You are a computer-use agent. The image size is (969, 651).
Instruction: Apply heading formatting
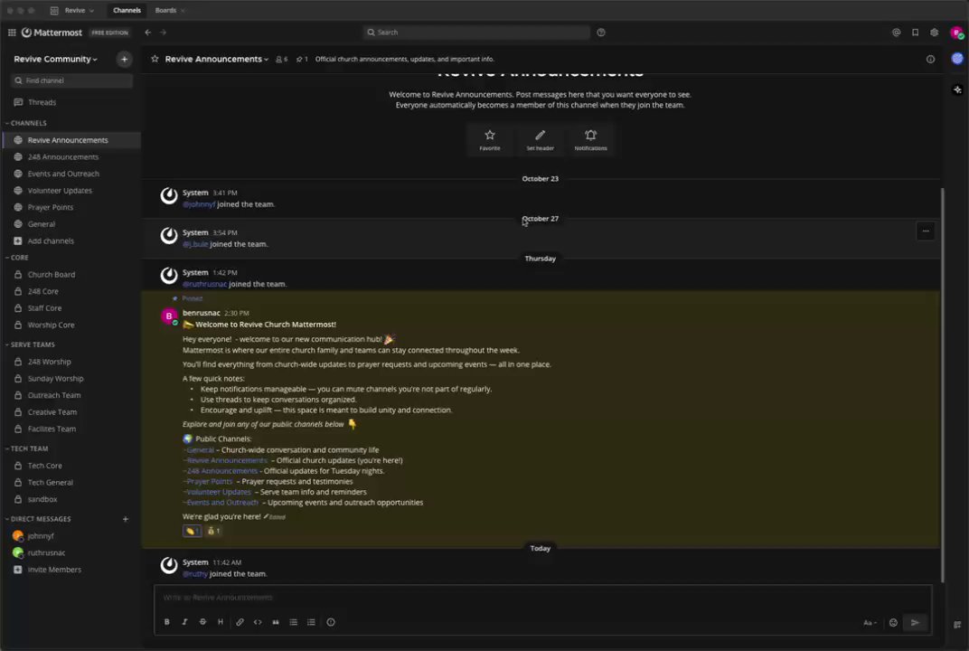pyautogui.click(x=221, y=622)
